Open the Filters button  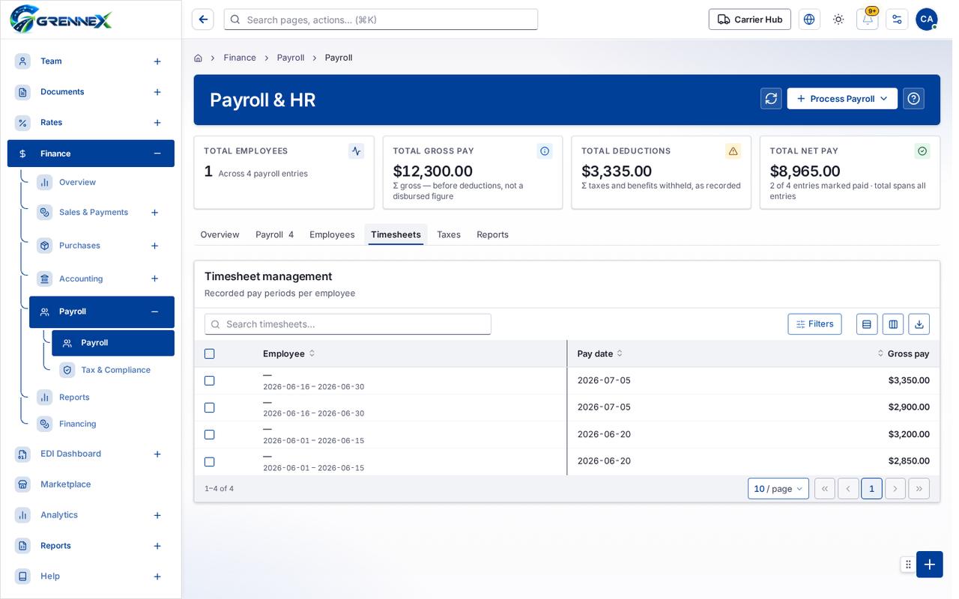click(x=814, y=324)
